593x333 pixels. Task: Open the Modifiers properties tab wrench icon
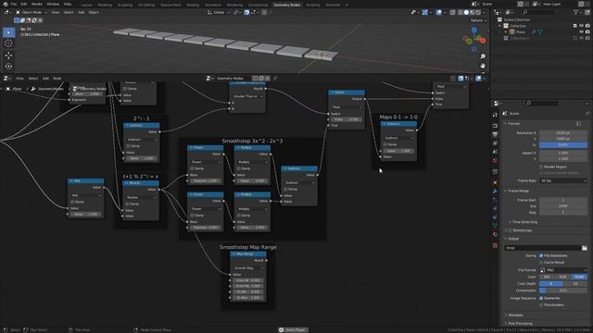(495, 191)
